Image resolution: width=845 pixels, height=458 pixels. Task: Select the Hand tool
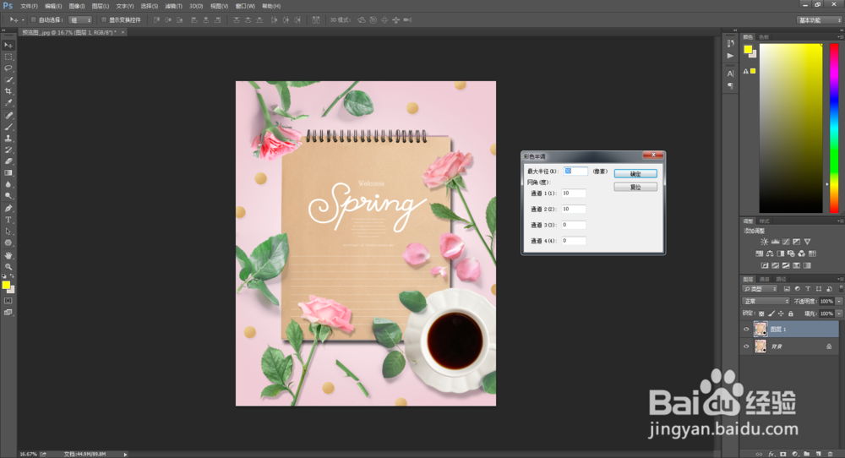tap(8, 255)
